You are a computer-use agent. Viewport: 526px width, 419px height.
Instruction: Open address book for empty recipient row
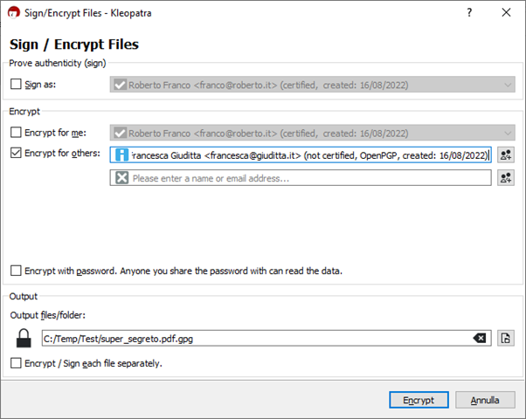[x=505, y=178]
